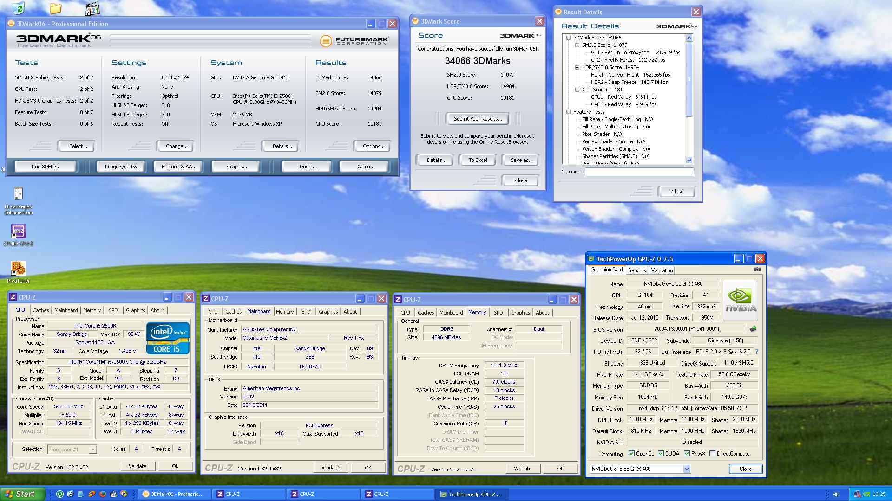892x501 pixels.
Task: Click Options button under Results
Action: pyautogui.click(x=374, y=146)
